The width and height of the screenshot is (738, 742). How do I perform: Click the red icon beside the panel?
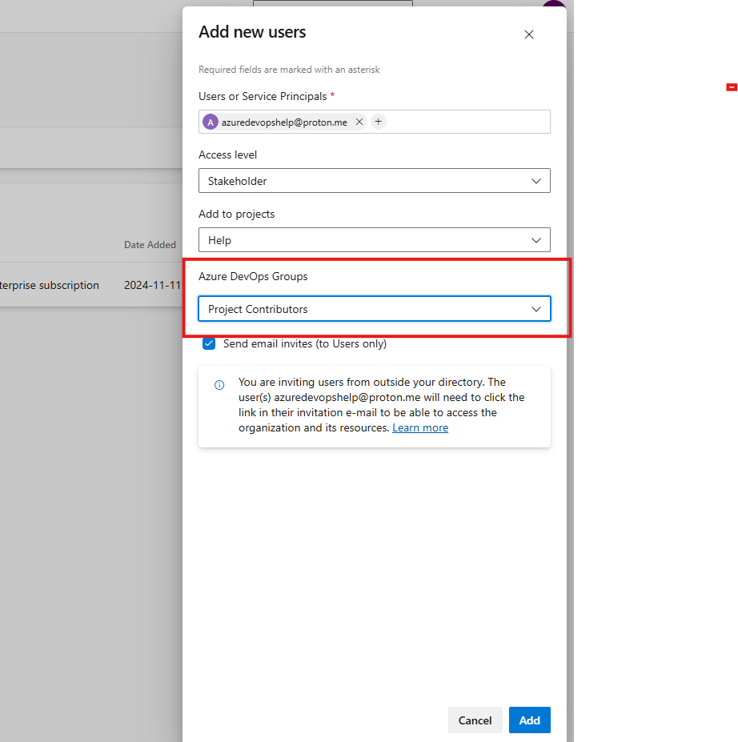pyautogui.click(x=732, y=87)
